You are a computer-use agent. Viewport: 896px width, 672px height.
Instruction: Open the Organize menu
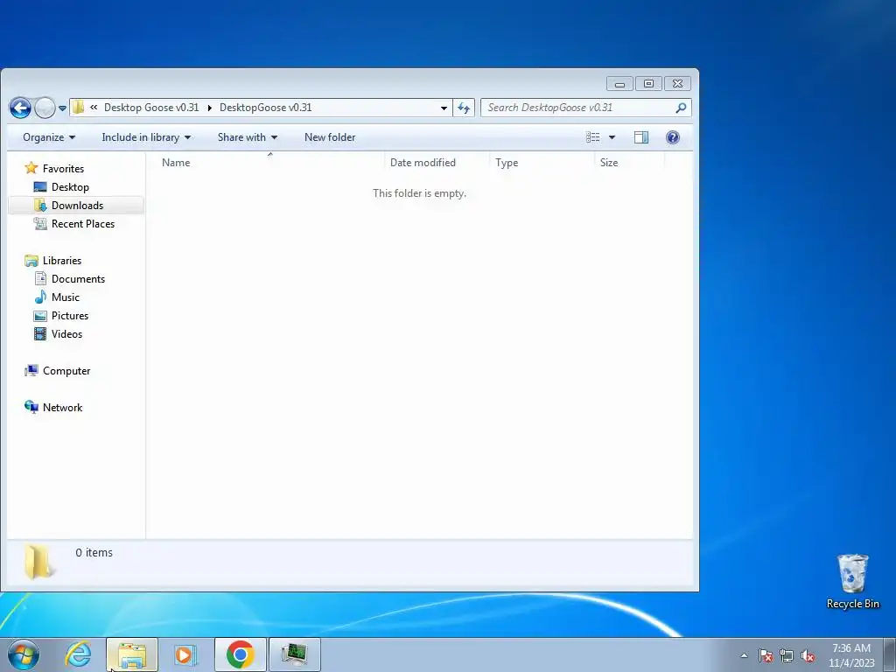[x=49, y=137]
